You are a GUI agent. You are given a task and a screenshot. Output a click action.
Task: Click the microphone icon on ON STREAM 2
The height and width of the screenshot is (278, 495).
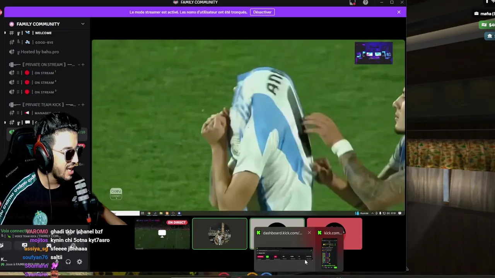coord(12,82)
